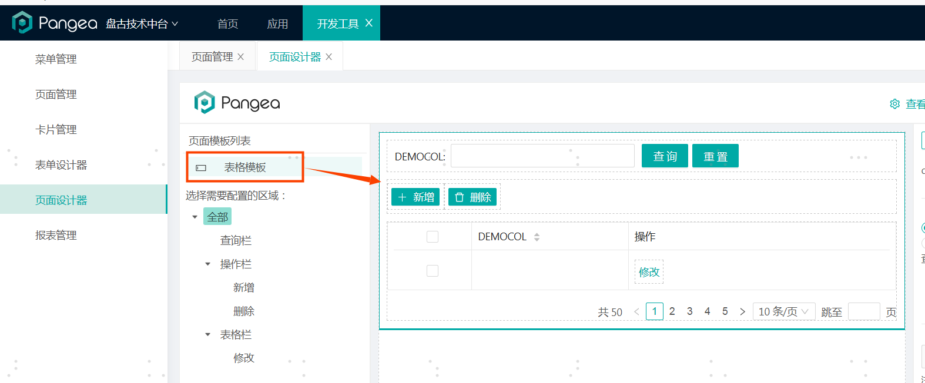This screenshot has width=925, height=383.
Task: Close the 页面设计器 tab
Action: [329, 57]
